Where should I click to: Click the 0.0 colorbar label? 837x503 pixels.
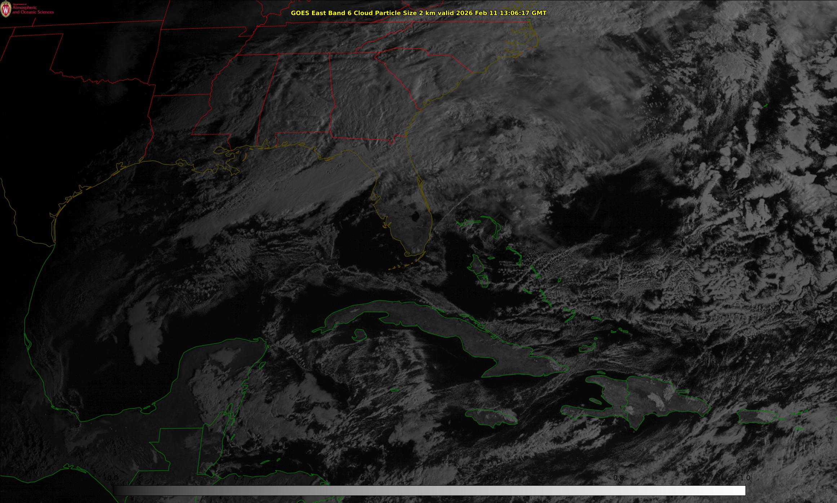(x=112, y=478)
